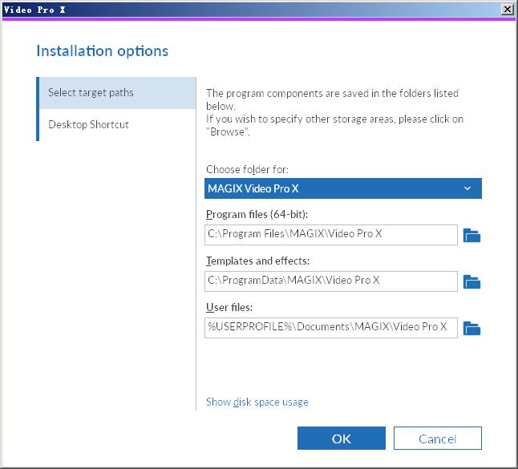
Task: Click the 'User files:' label
Action: [229, 308]
